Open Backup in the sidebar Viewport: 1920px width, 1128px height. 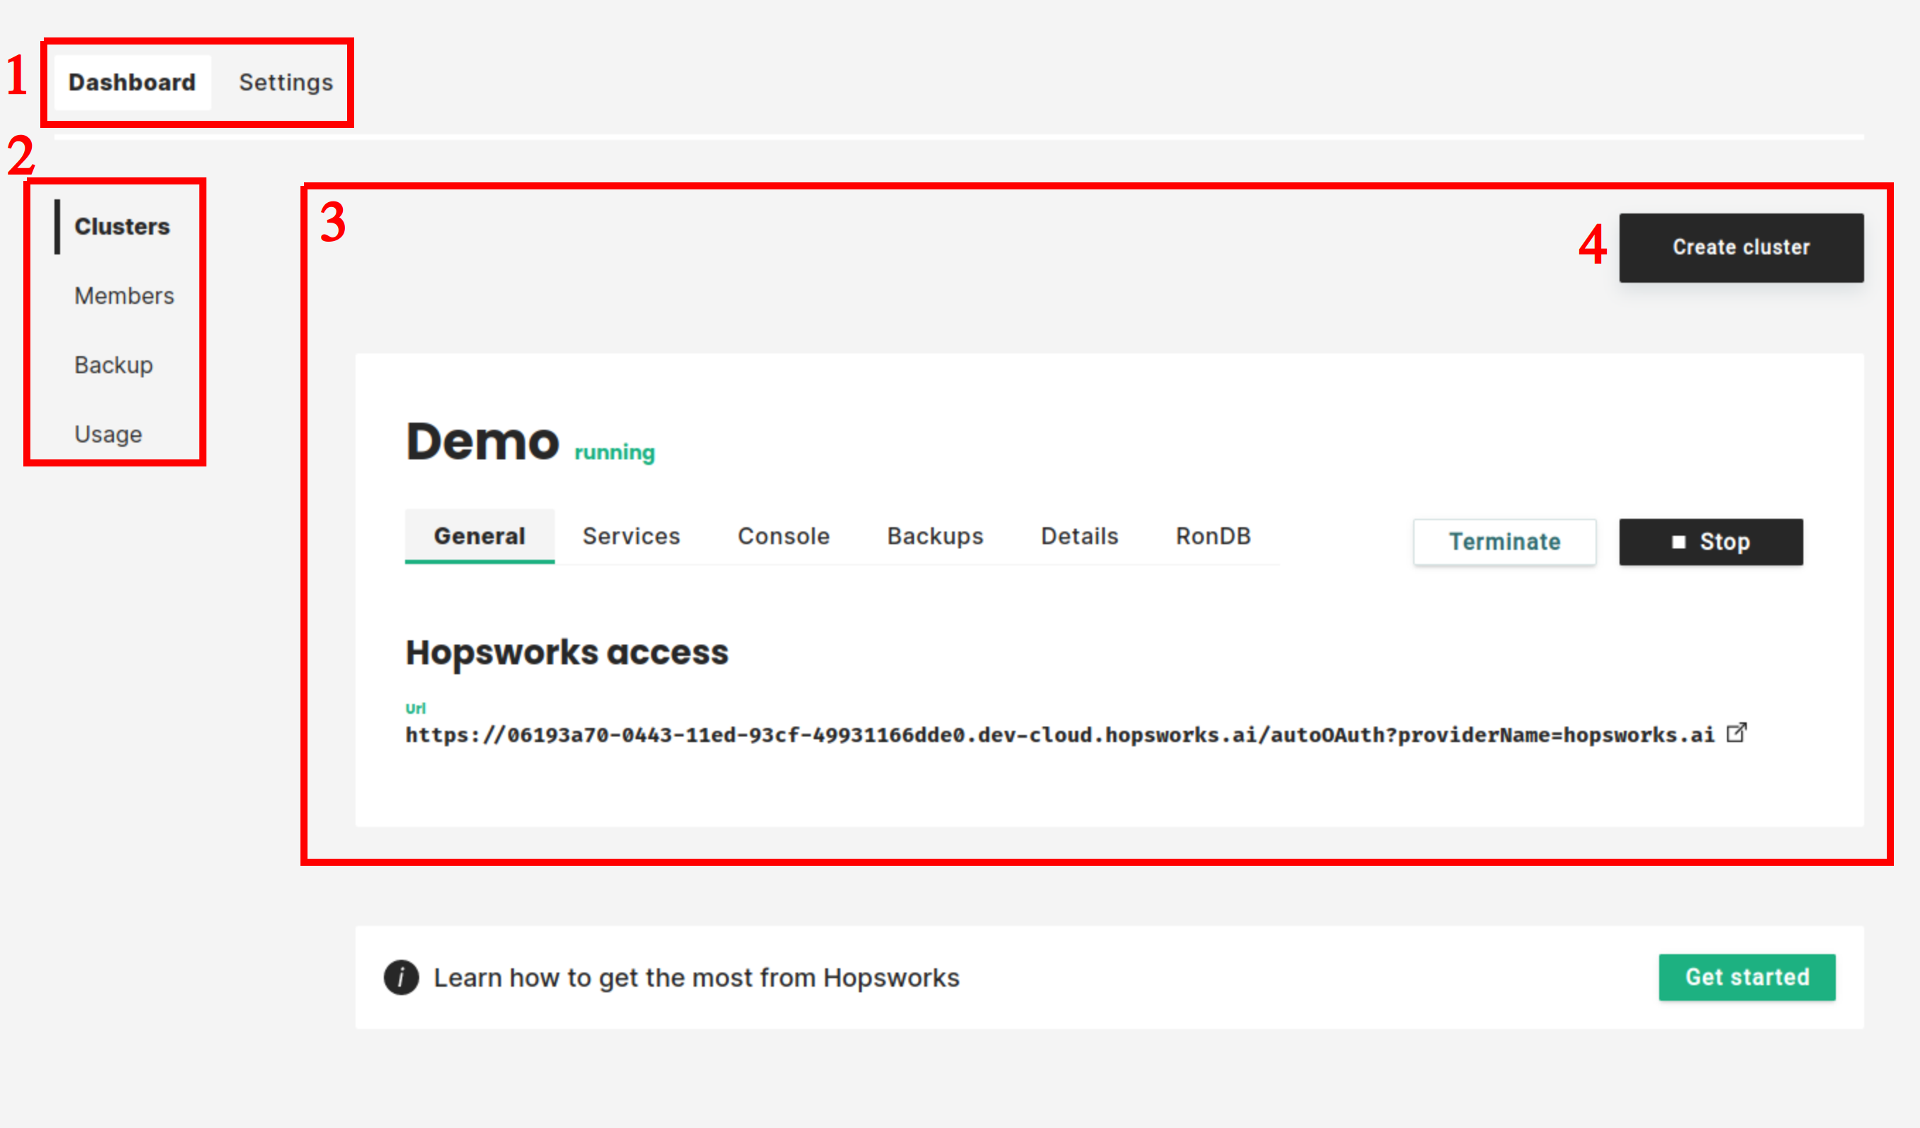click(114, 365)
